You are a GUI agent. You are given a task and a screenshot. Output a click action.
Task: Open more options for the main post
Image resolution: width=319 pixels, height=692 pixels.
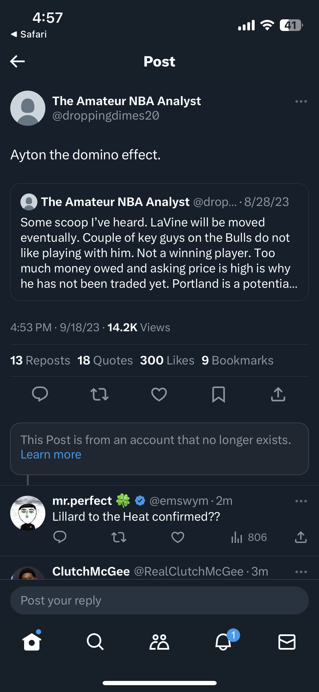pos(301,101)
